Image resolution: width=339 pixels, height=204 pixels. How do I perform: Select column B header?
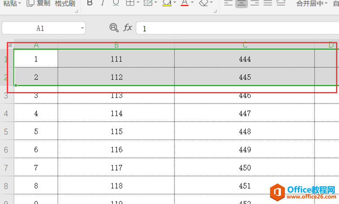tap(116, 45)
